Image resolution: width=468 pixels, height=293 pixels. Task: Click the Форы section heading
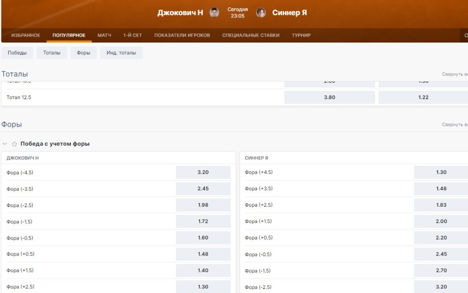pyautogui.click(x=11, y=124)
